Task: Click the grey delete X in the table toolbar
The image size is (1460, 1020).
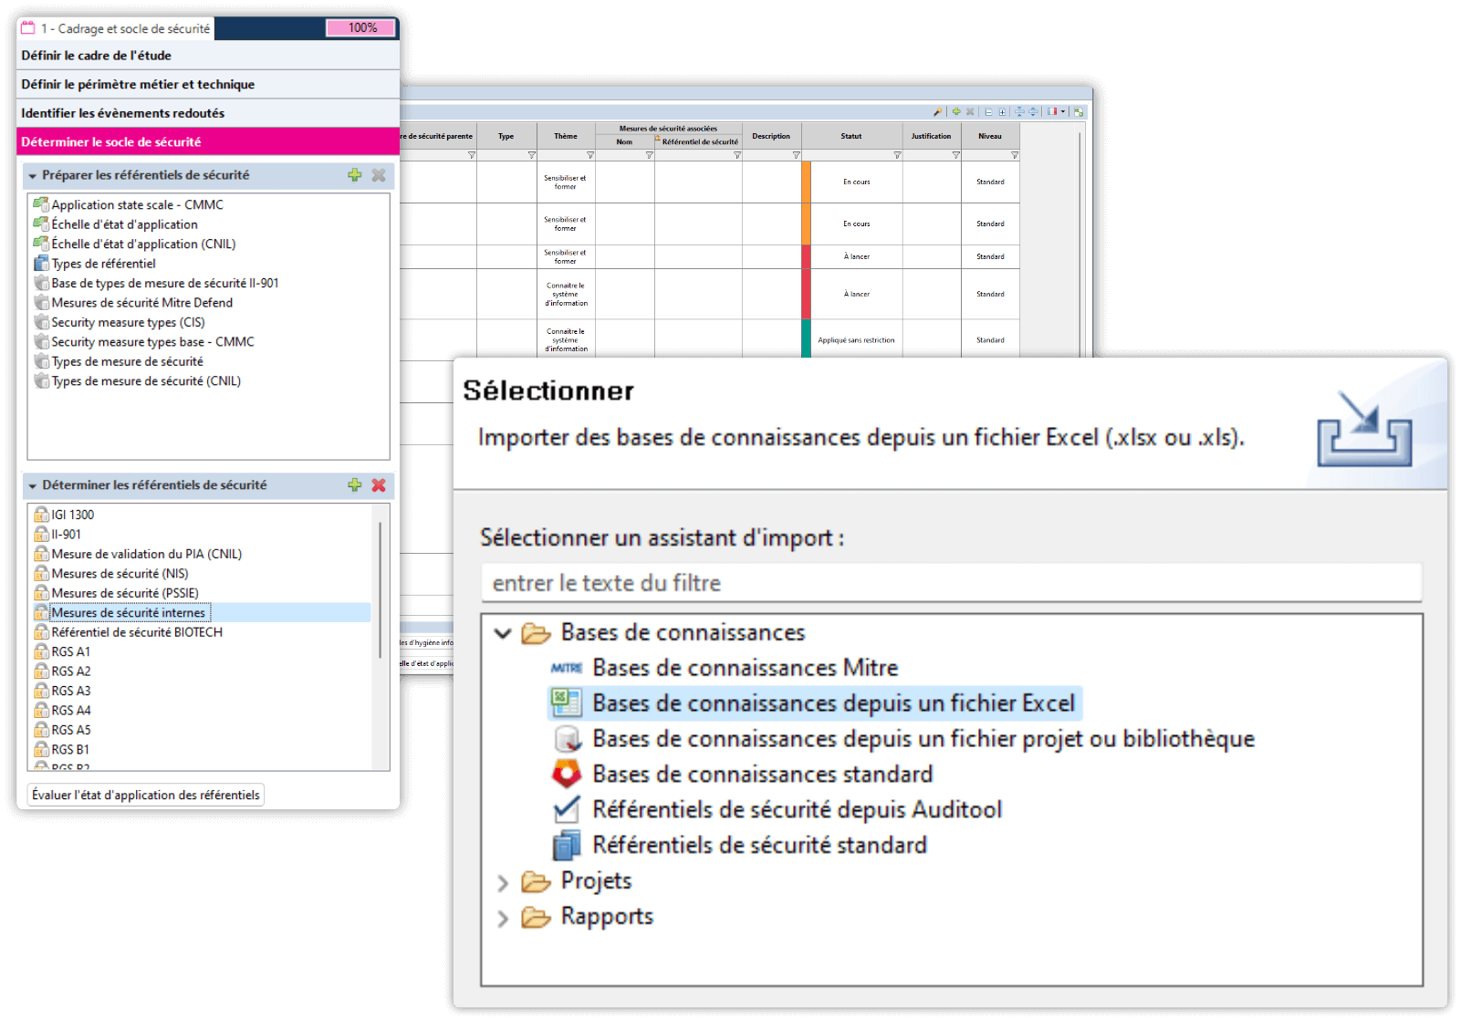Action: pyautogui.click(x=970, y=111)
